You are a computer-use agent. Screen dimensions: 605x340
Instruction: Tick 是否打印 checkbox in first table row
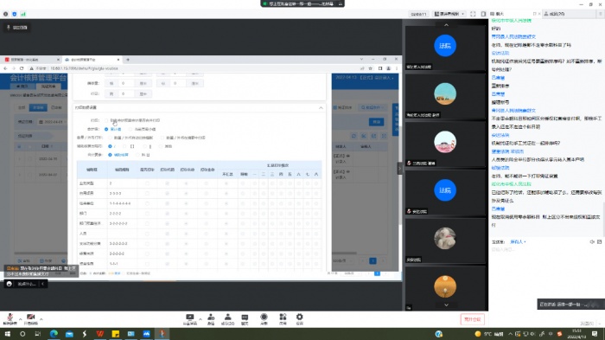[147, 183]
